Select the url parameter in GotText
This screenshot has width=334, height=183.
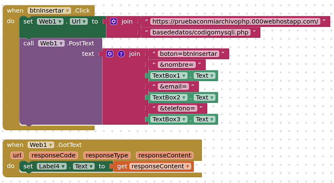[17, 155]
